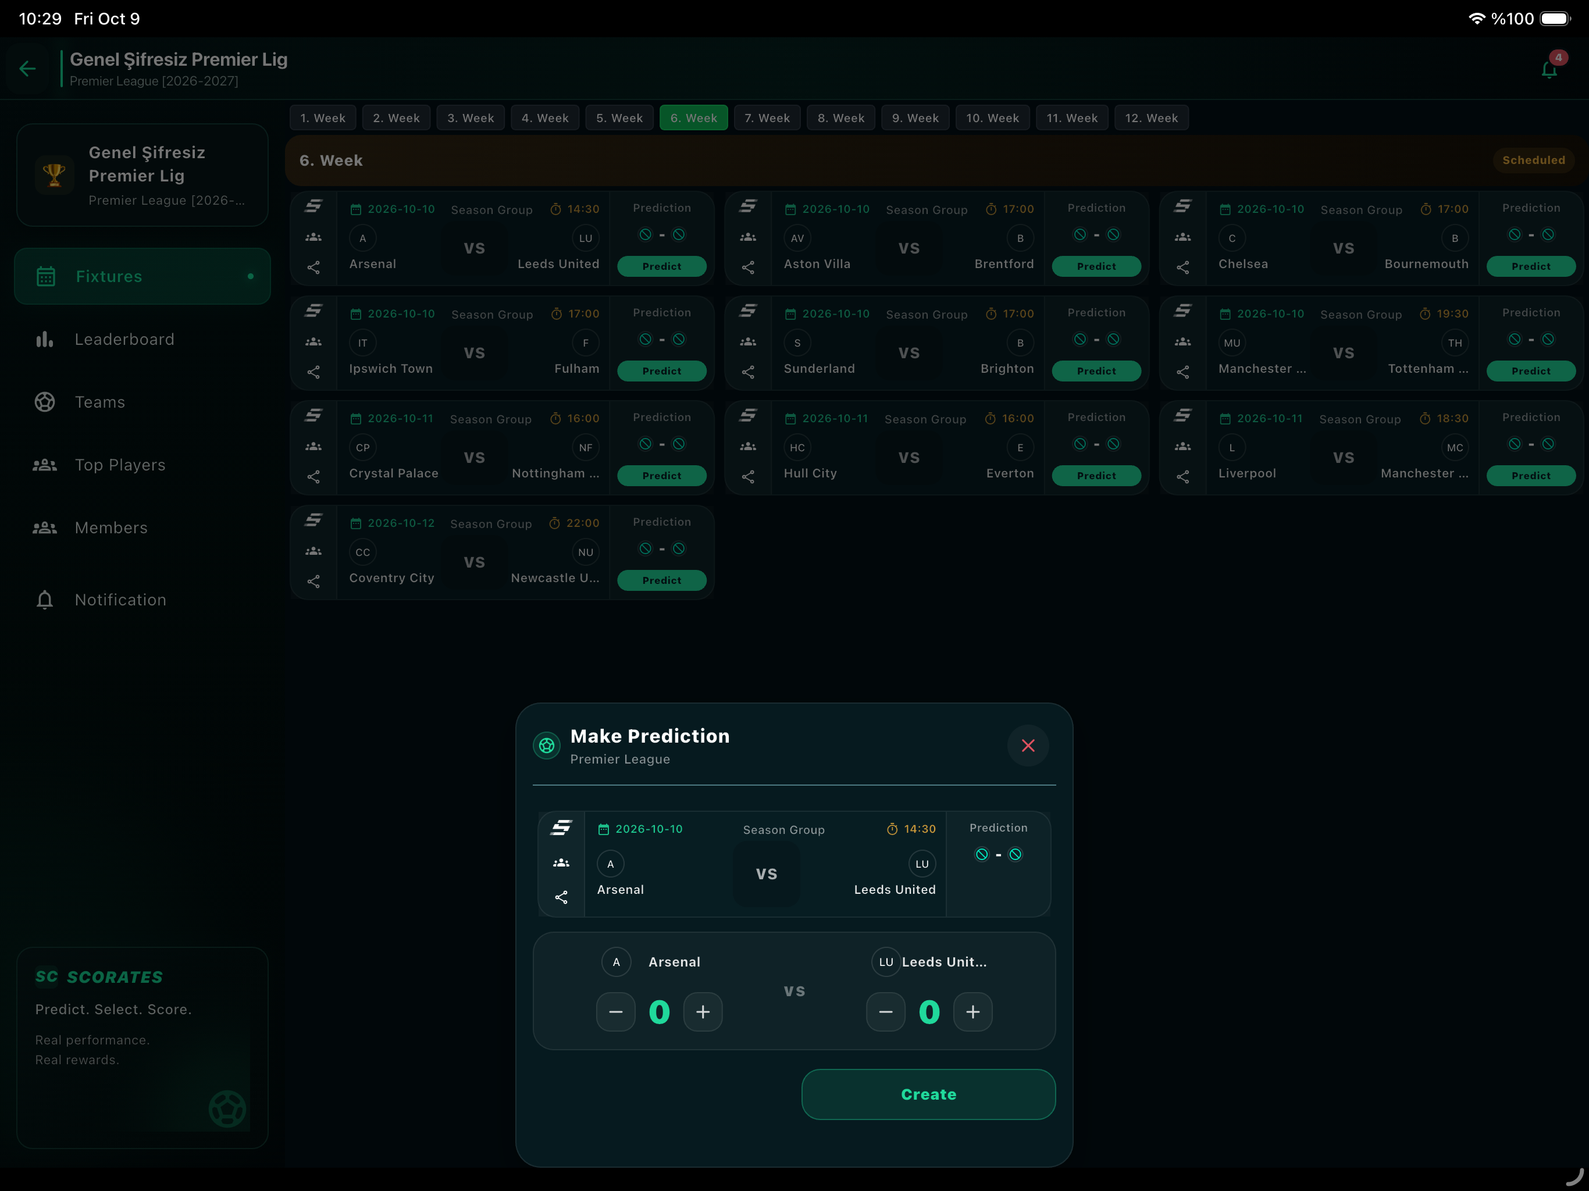Open group icon on Chelsea fixture

point(1182,237)
